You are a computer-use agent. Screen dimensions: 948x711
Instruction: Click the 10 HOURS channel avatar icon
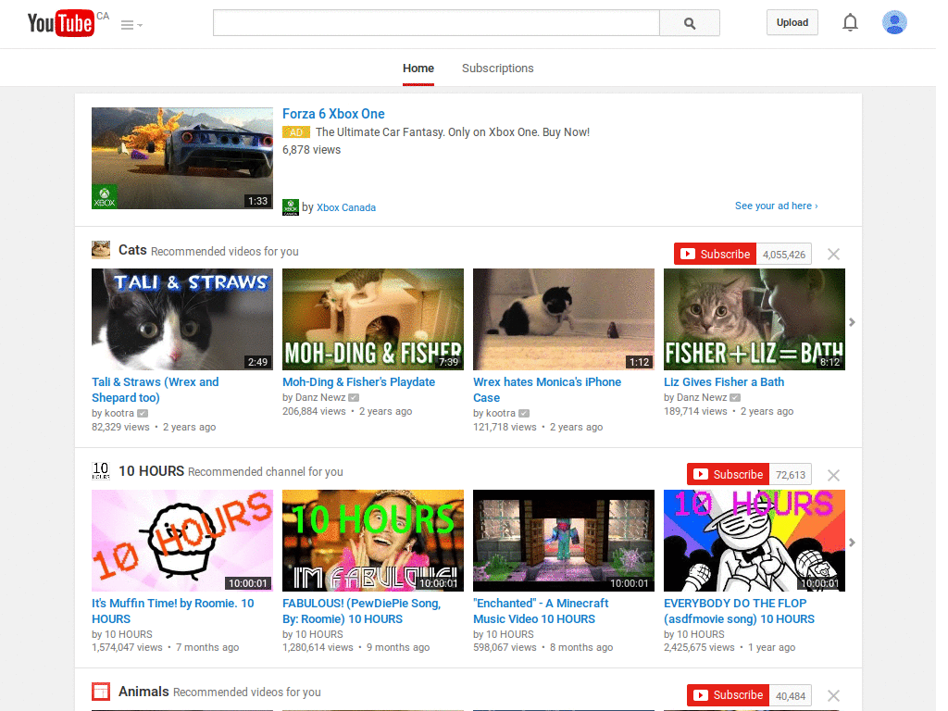pos(101,470)
